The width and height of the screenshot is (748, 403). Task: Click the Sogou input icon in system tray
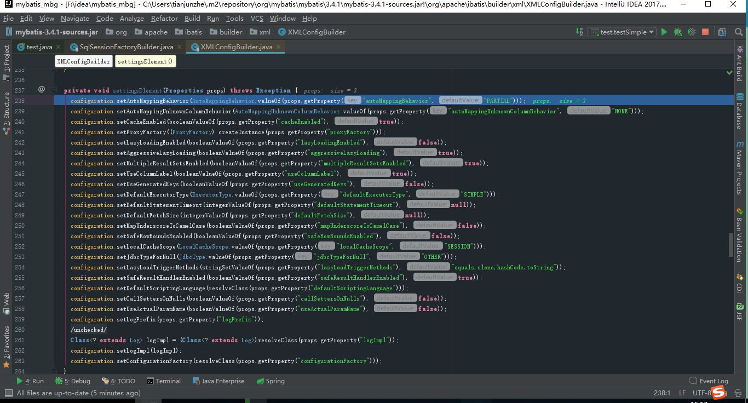[718, 393]
